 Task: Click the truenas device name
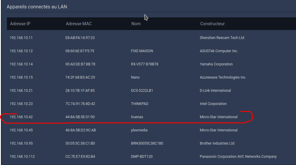(137, 117)
